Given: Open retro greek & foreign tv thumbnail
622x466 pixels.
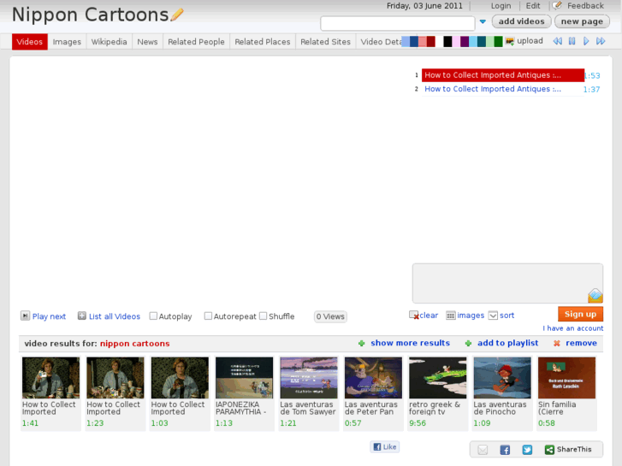Looking at the screenshot, I should 437,378.
